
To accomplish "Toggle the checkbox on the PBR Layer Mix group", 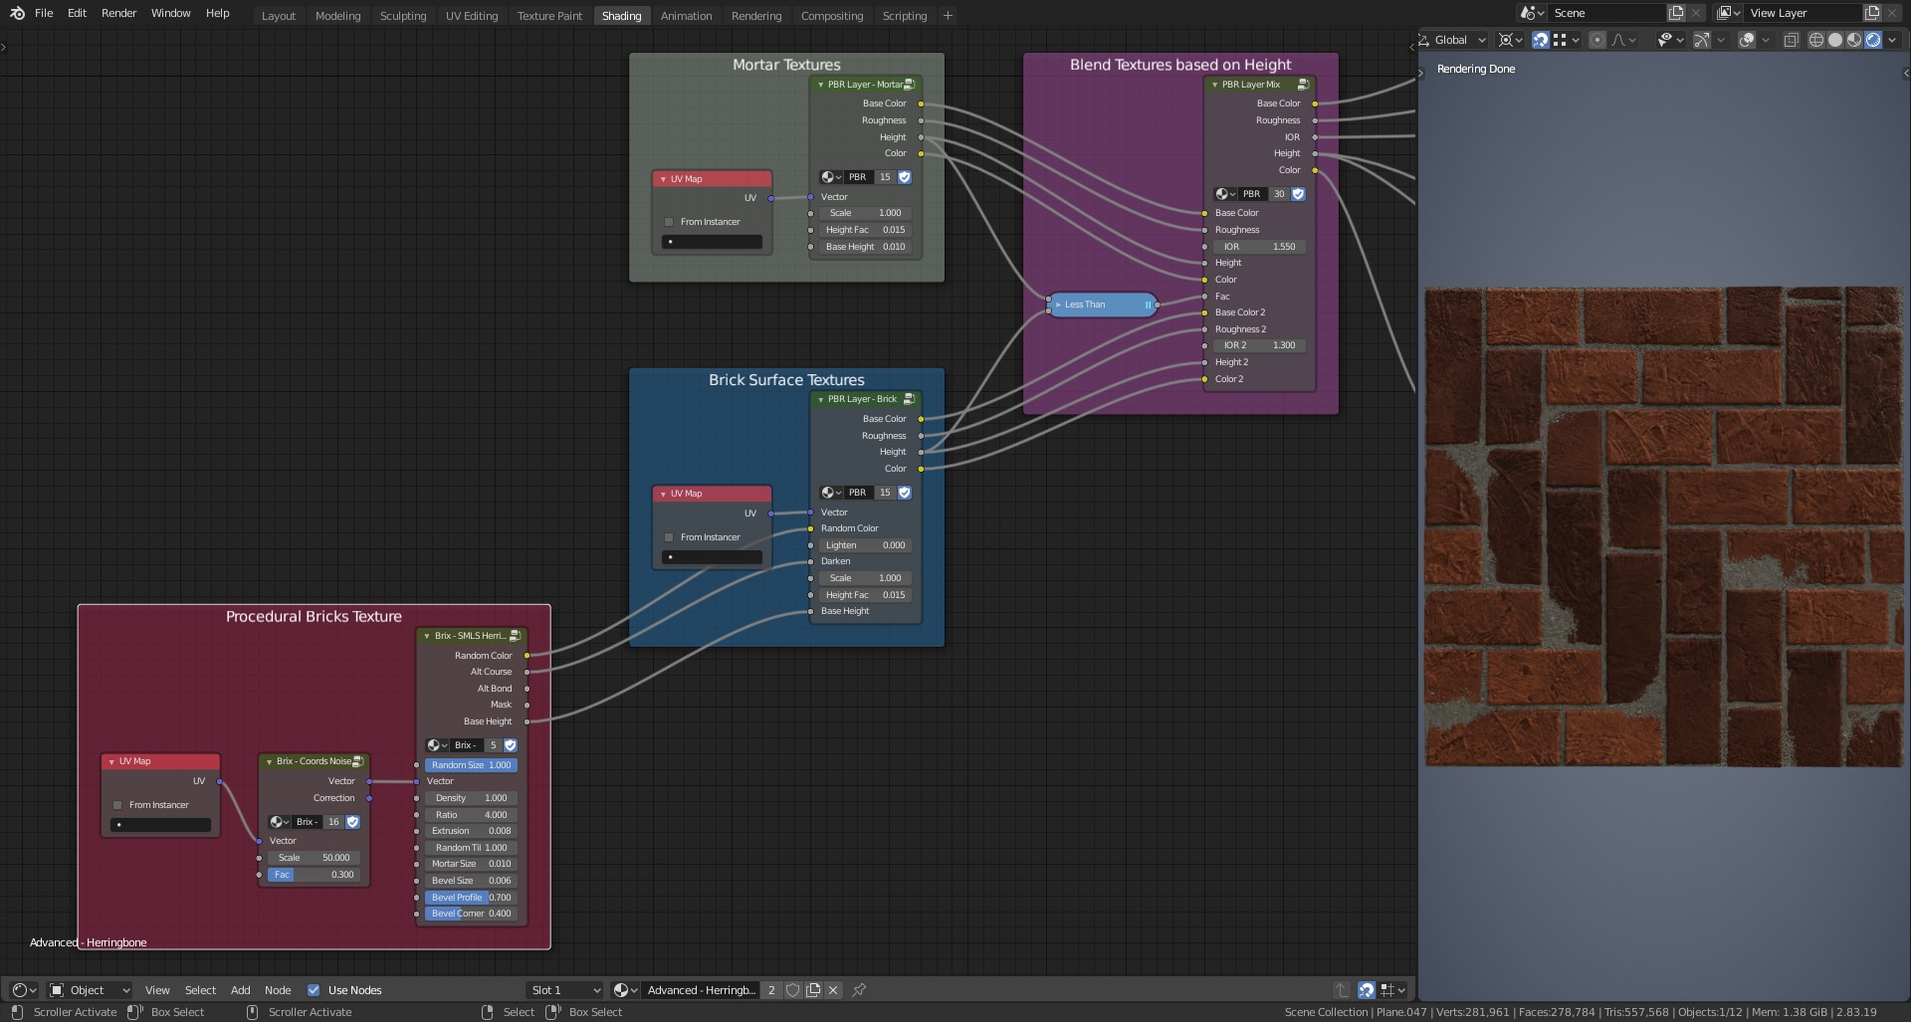I will (1297, 194).
